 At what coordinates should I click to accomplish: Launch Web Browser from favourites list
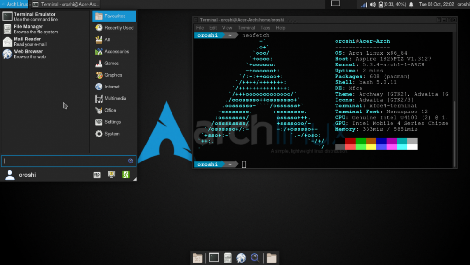tap(45, 54)
